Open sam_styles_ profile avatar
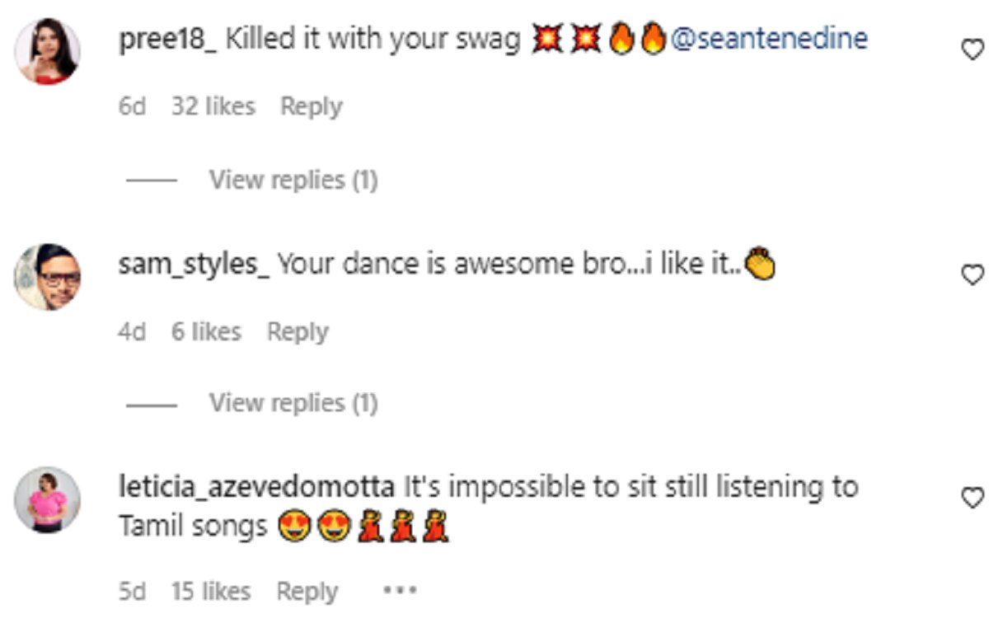 48,277
